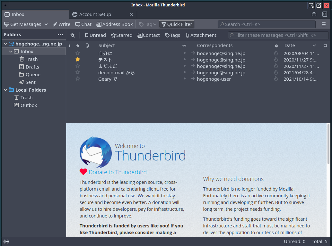This screenshot has height=246, width=332.
Task: Open the Address Book
Action: tap(115, 24)
